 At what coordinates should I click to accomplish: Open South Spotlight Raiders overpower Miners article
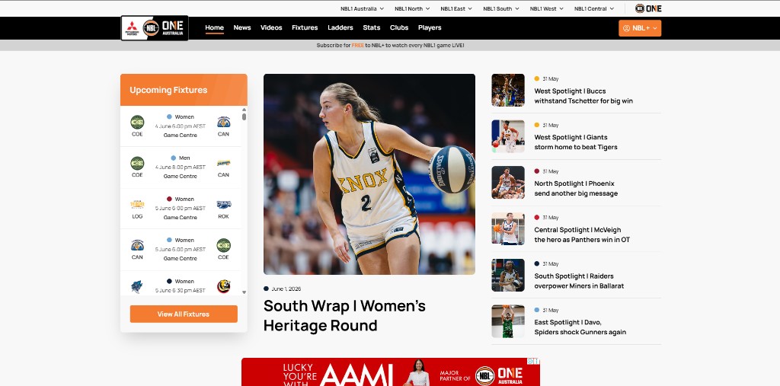pyautogui.click(x=579, y=281)
